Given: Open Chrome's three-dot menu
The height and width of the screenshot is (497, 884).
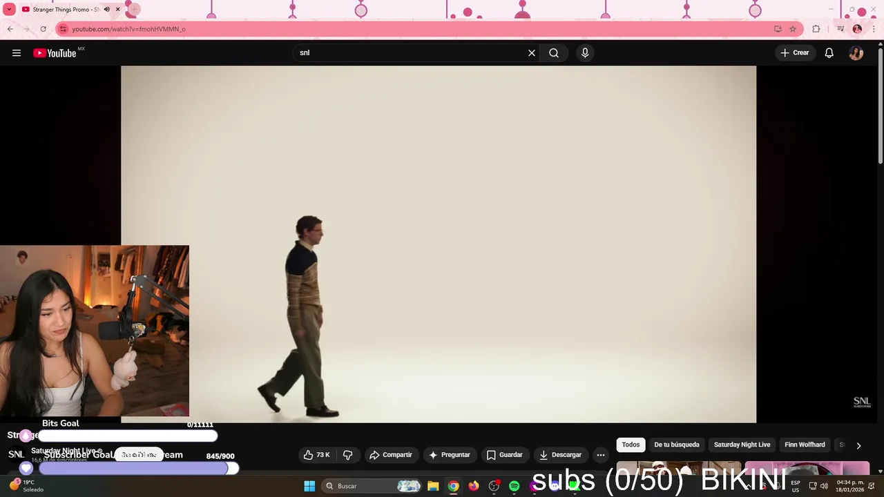Looking at the screenshot, I should (x=874, y=29).
